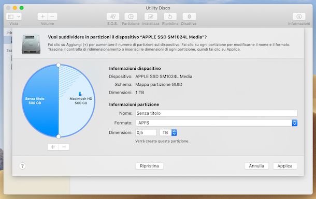The width and height of the screenshot is (316, 199).
Task: Open help with the question mark button
Action: 22,166
